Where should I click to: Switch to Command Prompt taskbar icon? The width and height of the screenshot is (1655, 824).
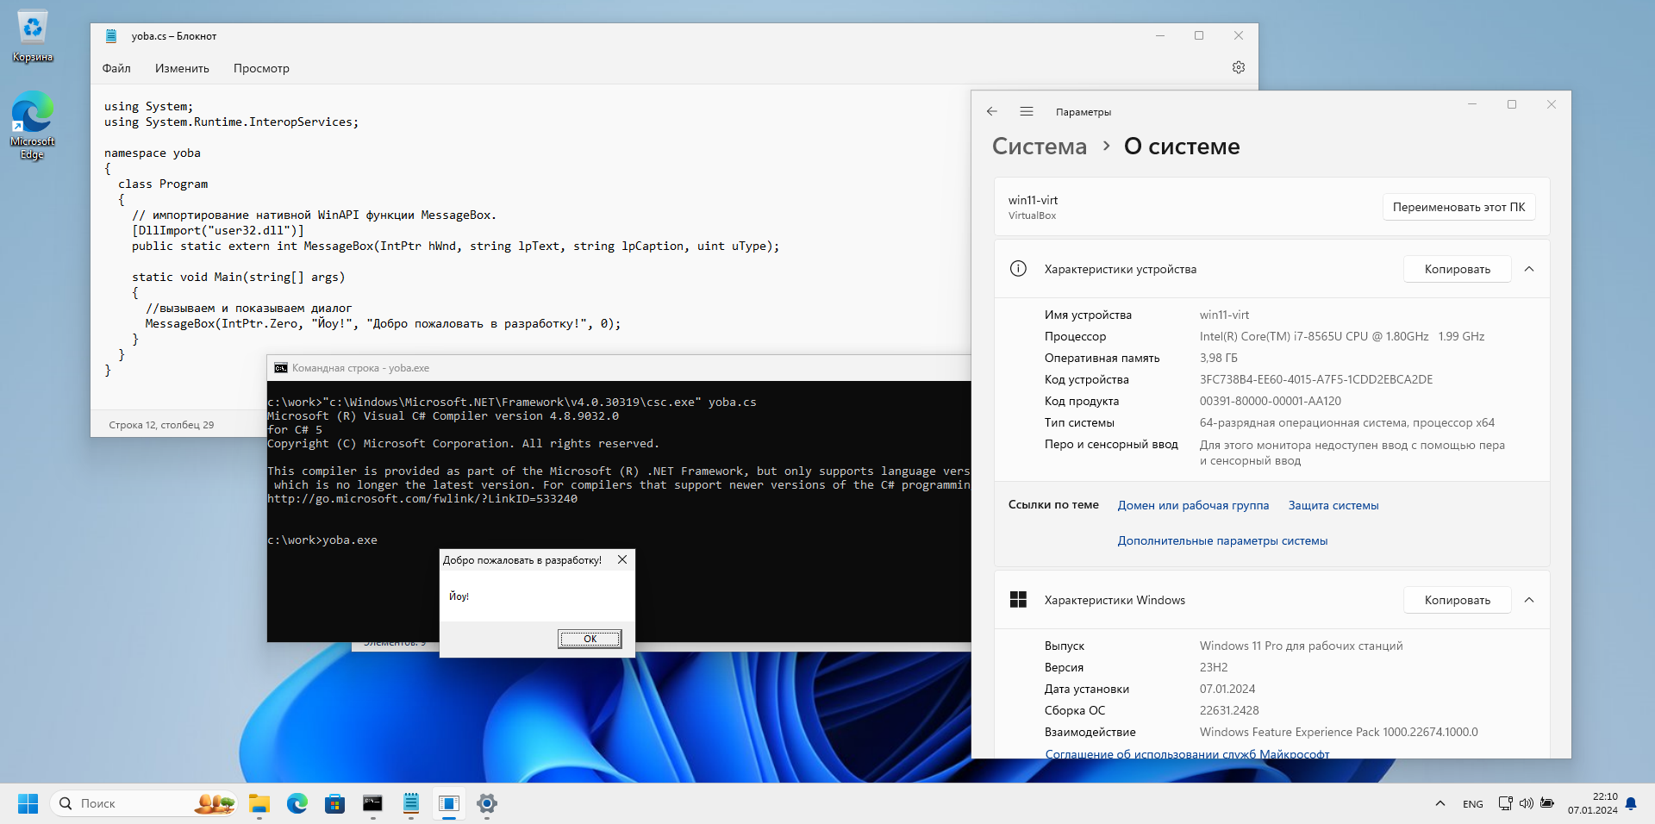372,803
